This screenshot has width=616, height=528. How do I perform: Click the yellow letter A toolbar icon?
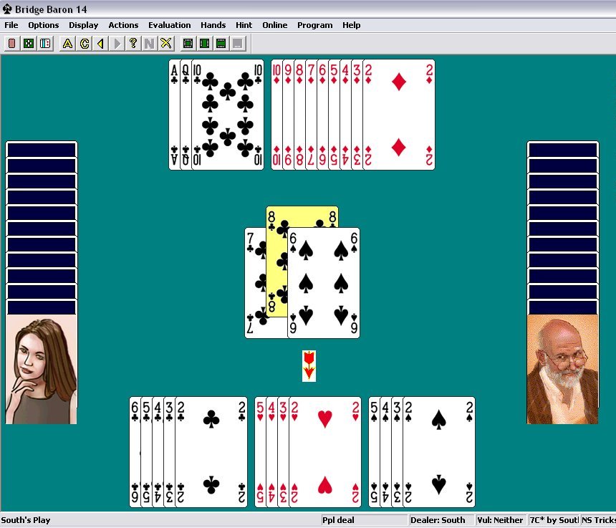pos(67,44)
